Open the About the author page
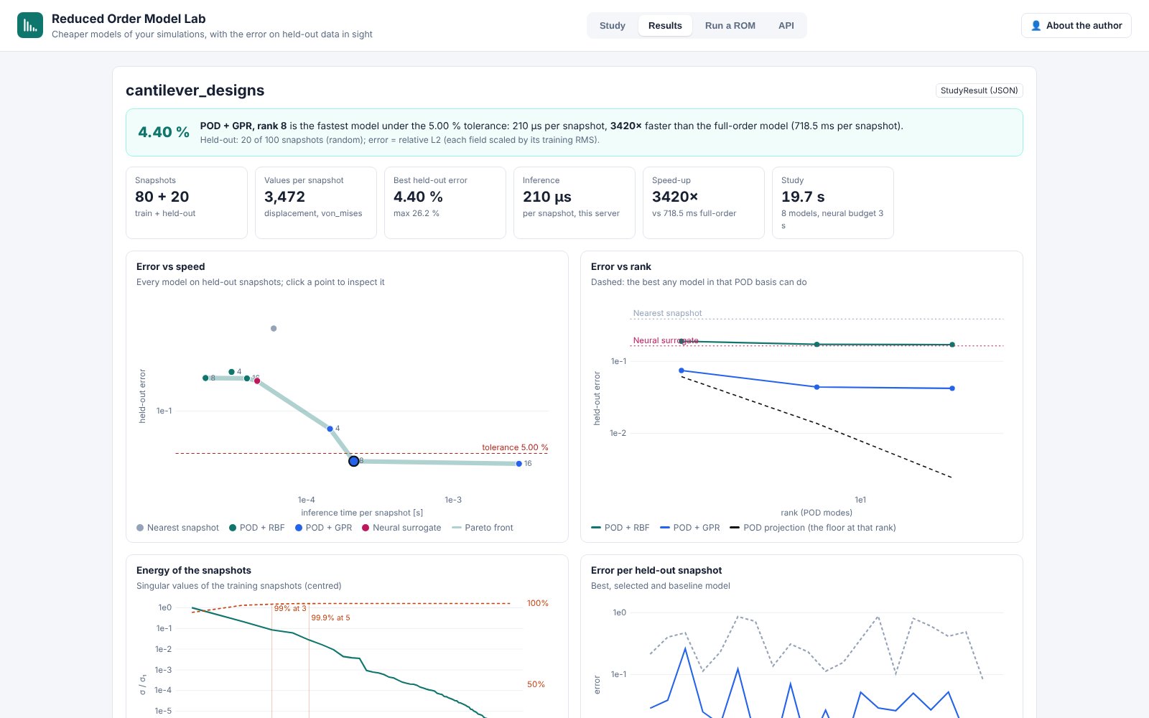The height and width of the screenshot is (718, 1149). click(x=1076, y=25)
